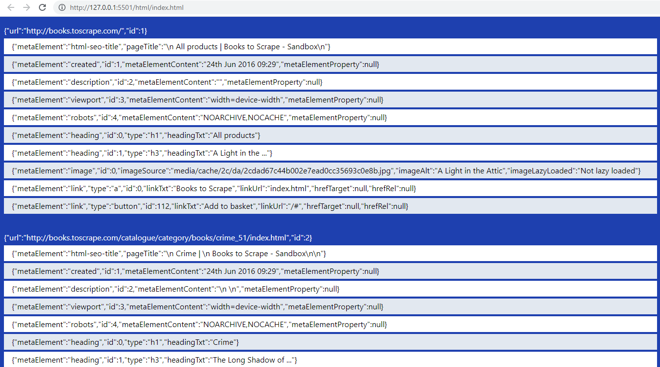Click the browser back arrow
Screen dimensions: 660x367
(11, 7)
